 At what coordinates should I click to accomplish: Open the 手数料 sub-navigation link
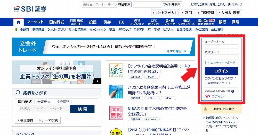(25, 29)
